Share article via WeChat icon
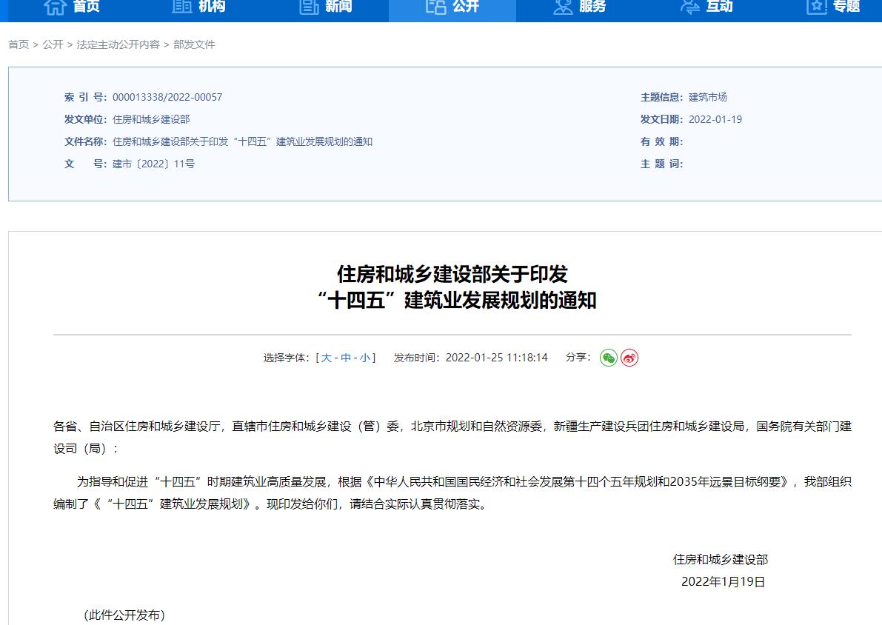 tap(609, 358)
